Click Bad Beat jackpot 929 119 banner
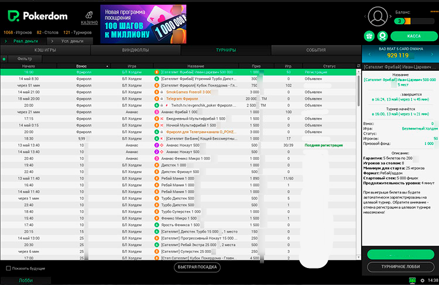 pos(400,54)
